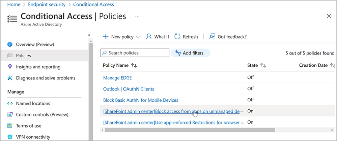Image resolution: width=337 pixels, height=141 pixels.
Task: Click the horizontal scrollbar right arrow
Action: [x=333, y=130]
